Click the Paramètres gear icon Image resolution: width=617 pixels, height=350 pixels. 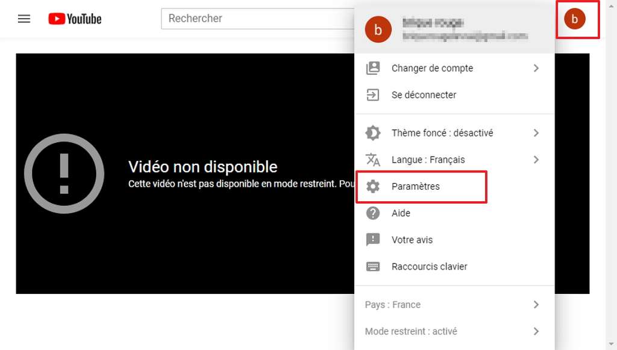373,187
